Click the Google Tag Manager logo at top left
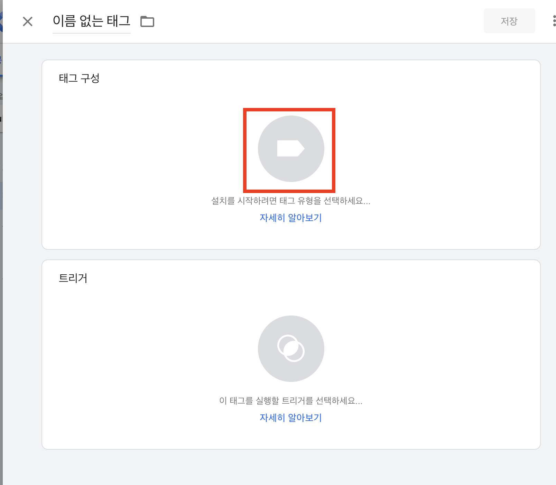This screenshot has height=485, width=556. (2, 21)
